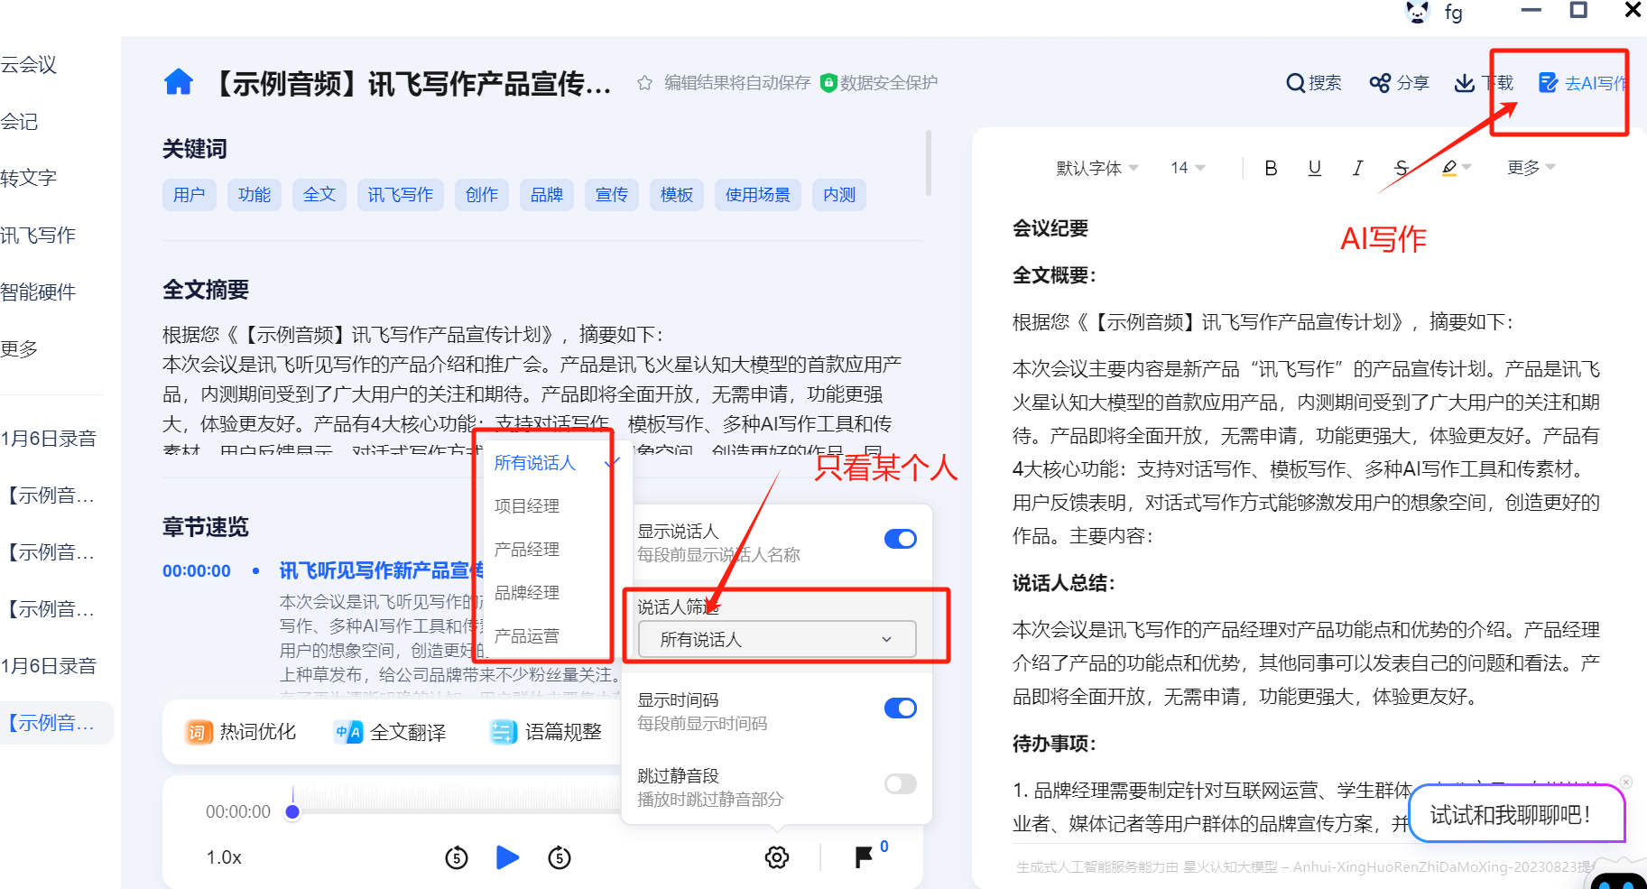Click the audio progress slider handle
The height and width of the screenshot is (889, 1647).
click(292, 811)
